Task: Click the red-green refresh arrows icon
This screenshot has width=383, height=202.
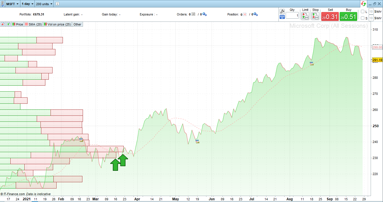Action: coord(363,4)
